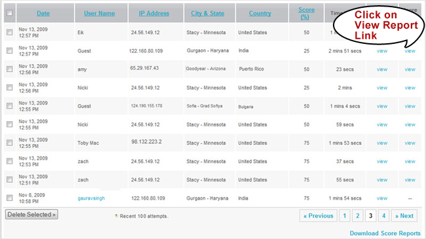Tick checkbox for Nicki's 12:56 PM attempt
The image size is (426, 239).
tap(10, 88)
